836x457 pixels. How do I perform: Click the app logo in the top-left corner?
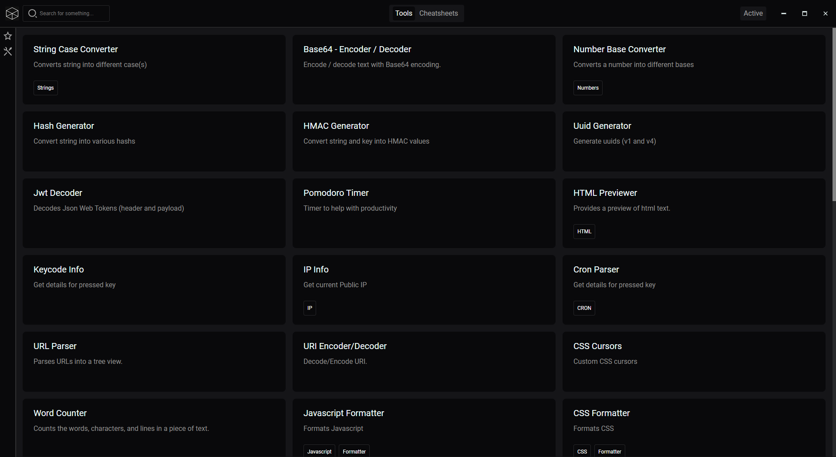(12, 13)
